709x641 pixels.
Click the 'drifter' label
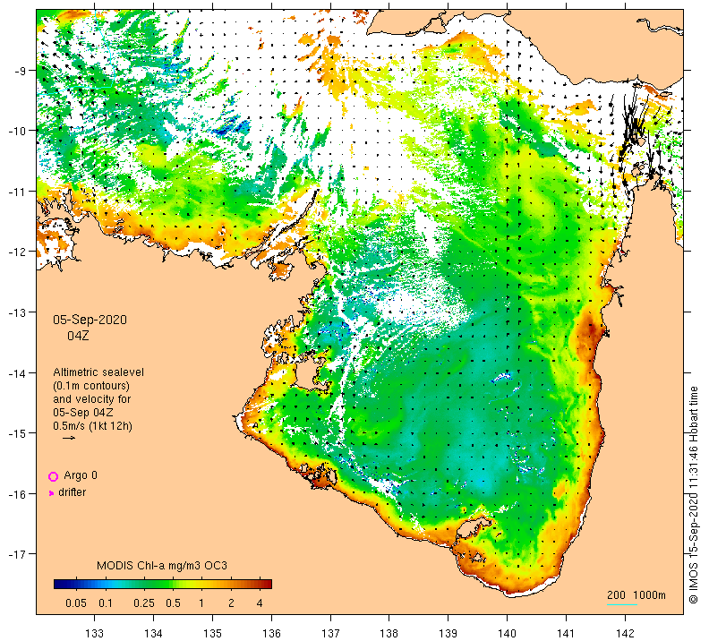[x=72, y=492]
